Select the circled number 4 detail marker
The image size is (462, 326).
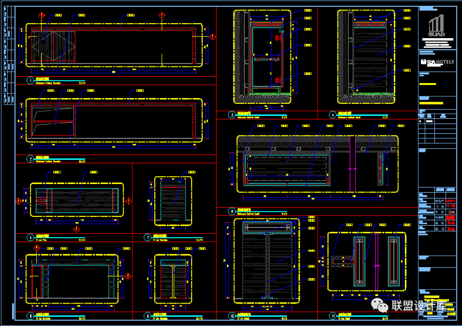pyautogui.click(x=333, y=115)
